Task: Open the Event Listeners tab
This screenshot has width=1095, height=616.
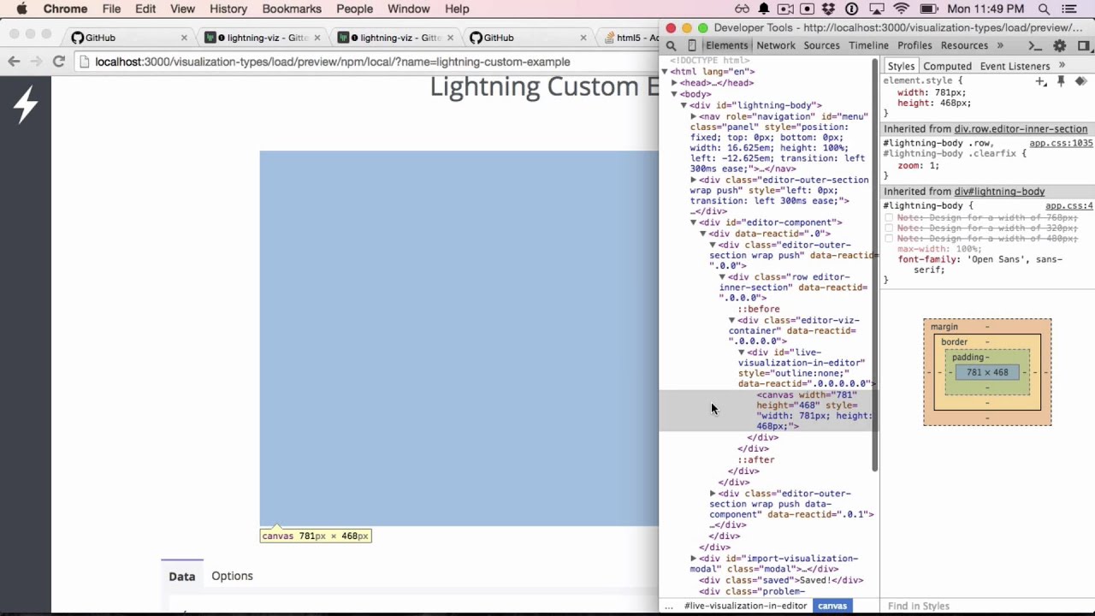Action: tap(1015, 66)
